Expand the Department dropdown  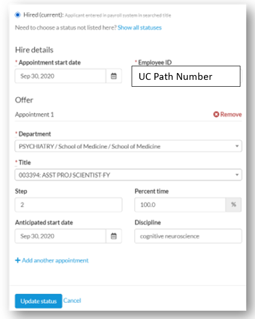[x=128, y=146]
